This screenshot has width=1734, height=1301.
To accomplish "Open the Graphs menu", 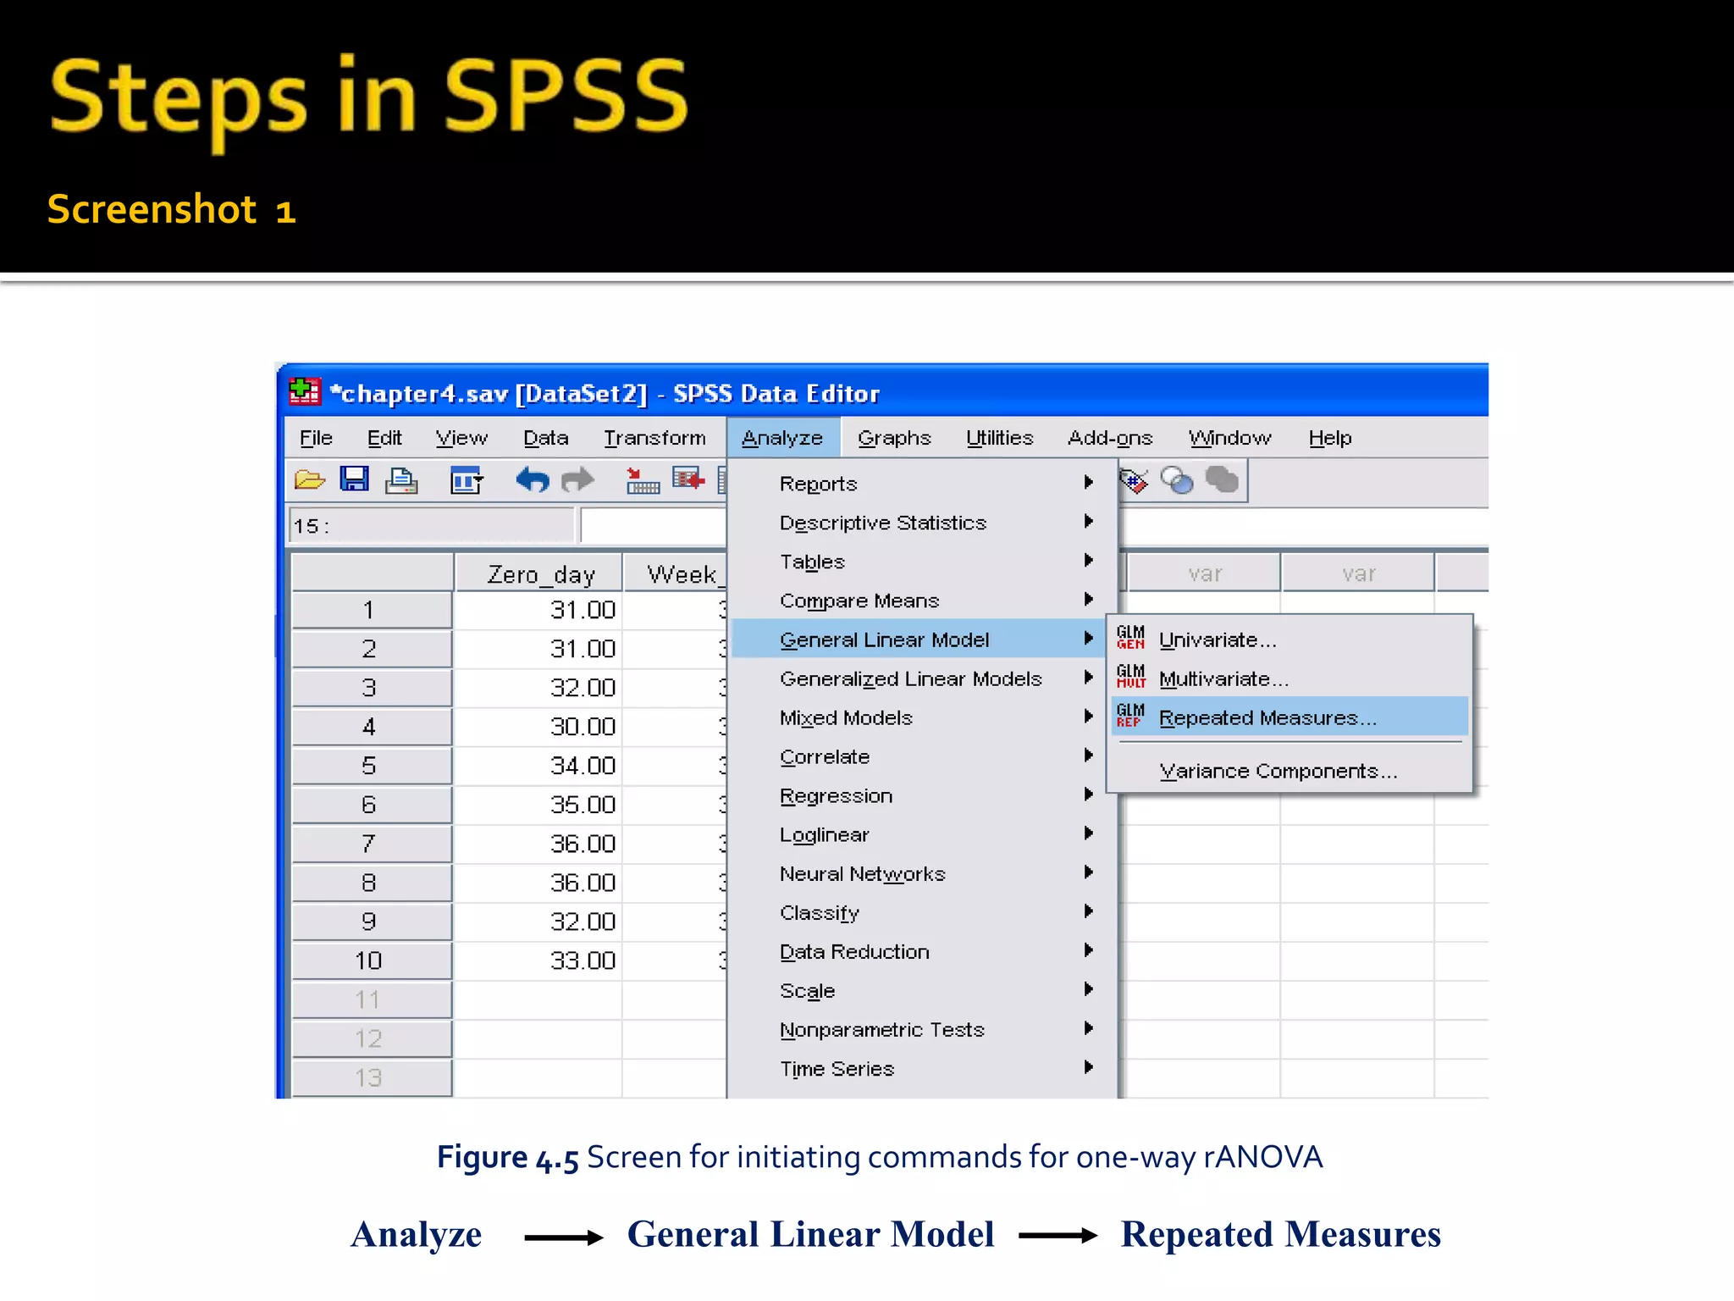I will point(894,438).
